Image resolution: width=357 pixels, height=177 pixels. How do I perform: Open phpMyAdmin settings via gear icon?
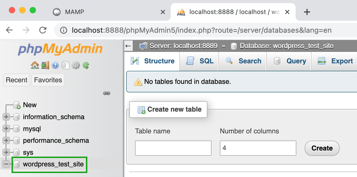pos(76,65)
